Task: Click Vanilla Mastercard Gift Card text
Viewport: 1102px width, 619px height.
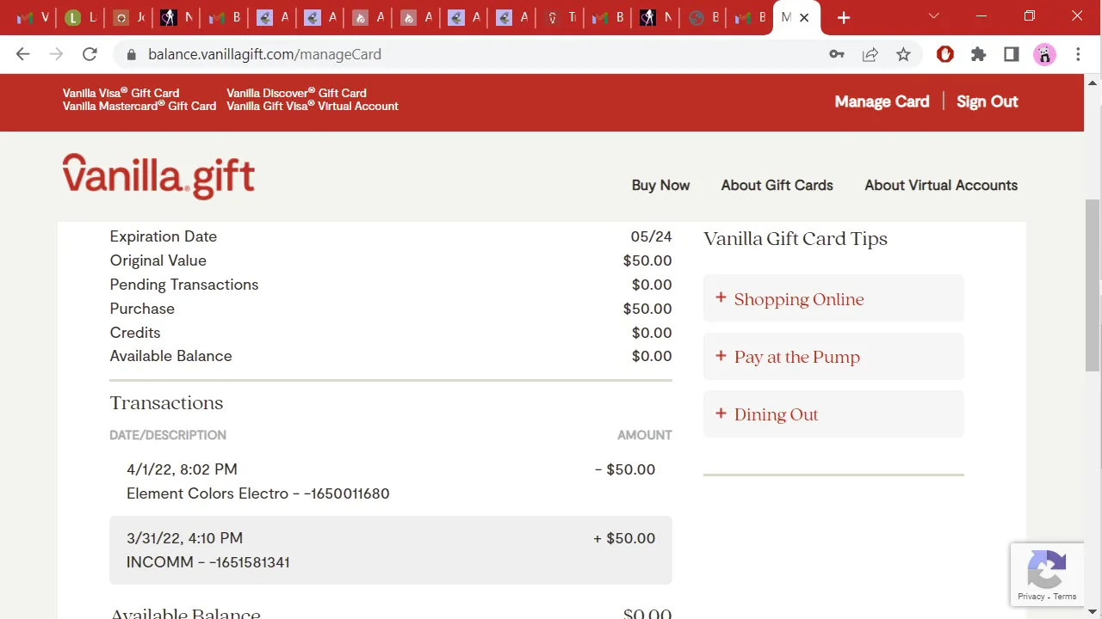Action: click(x=139, y=106)
